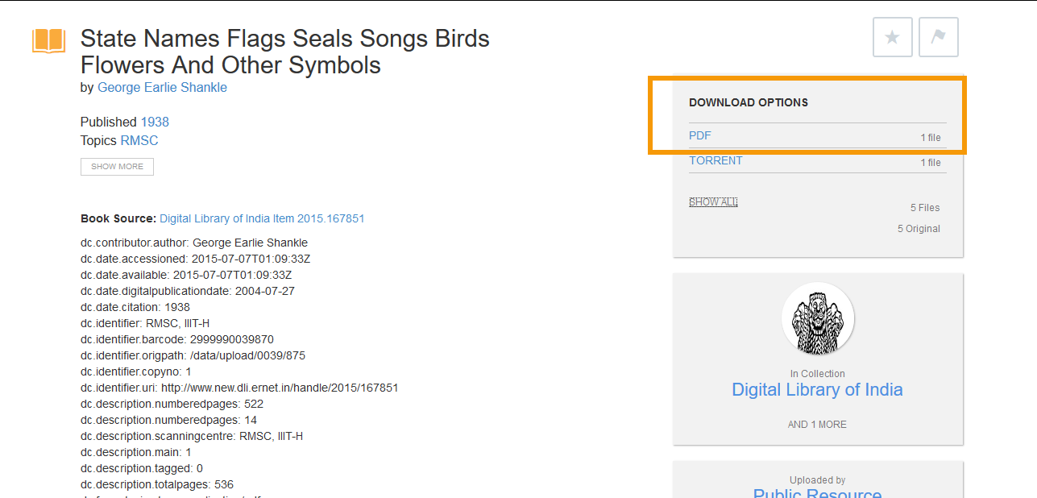Click the favorite star icon
The width and height of the screenshot is (1037, 498).
pyautogui.click(x=892, y=37)
